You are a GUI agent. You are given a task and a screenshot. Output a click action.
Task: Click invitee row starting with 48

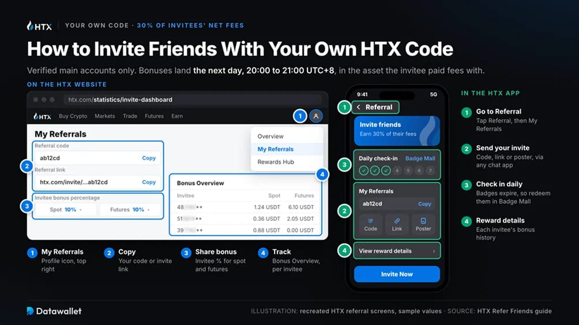pos(245,207)
